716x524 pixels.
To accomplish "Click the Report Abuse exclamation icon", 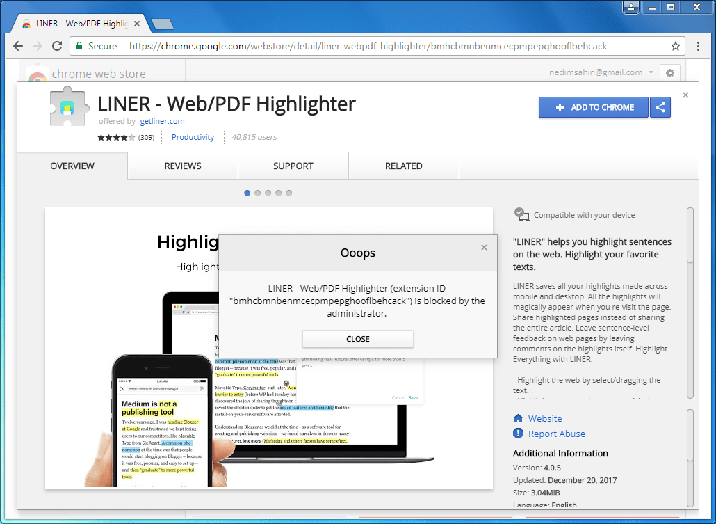I will click(518, 433).
